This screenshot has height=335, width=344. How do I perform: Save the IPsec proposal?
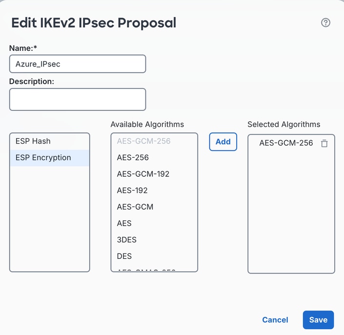coord(318,320)
